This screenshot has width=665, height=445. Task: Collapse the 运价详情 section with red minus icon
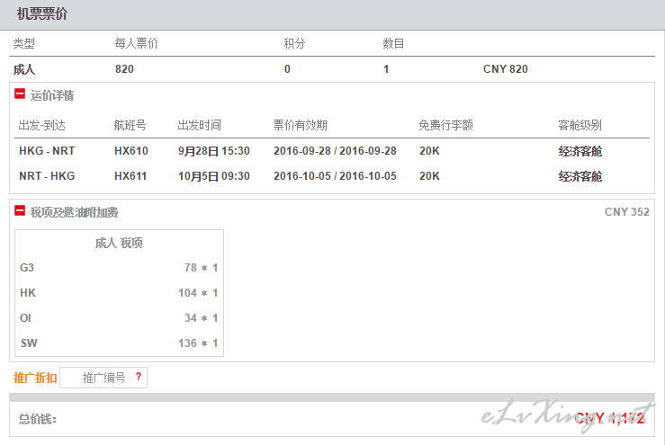tap(20, 93)
